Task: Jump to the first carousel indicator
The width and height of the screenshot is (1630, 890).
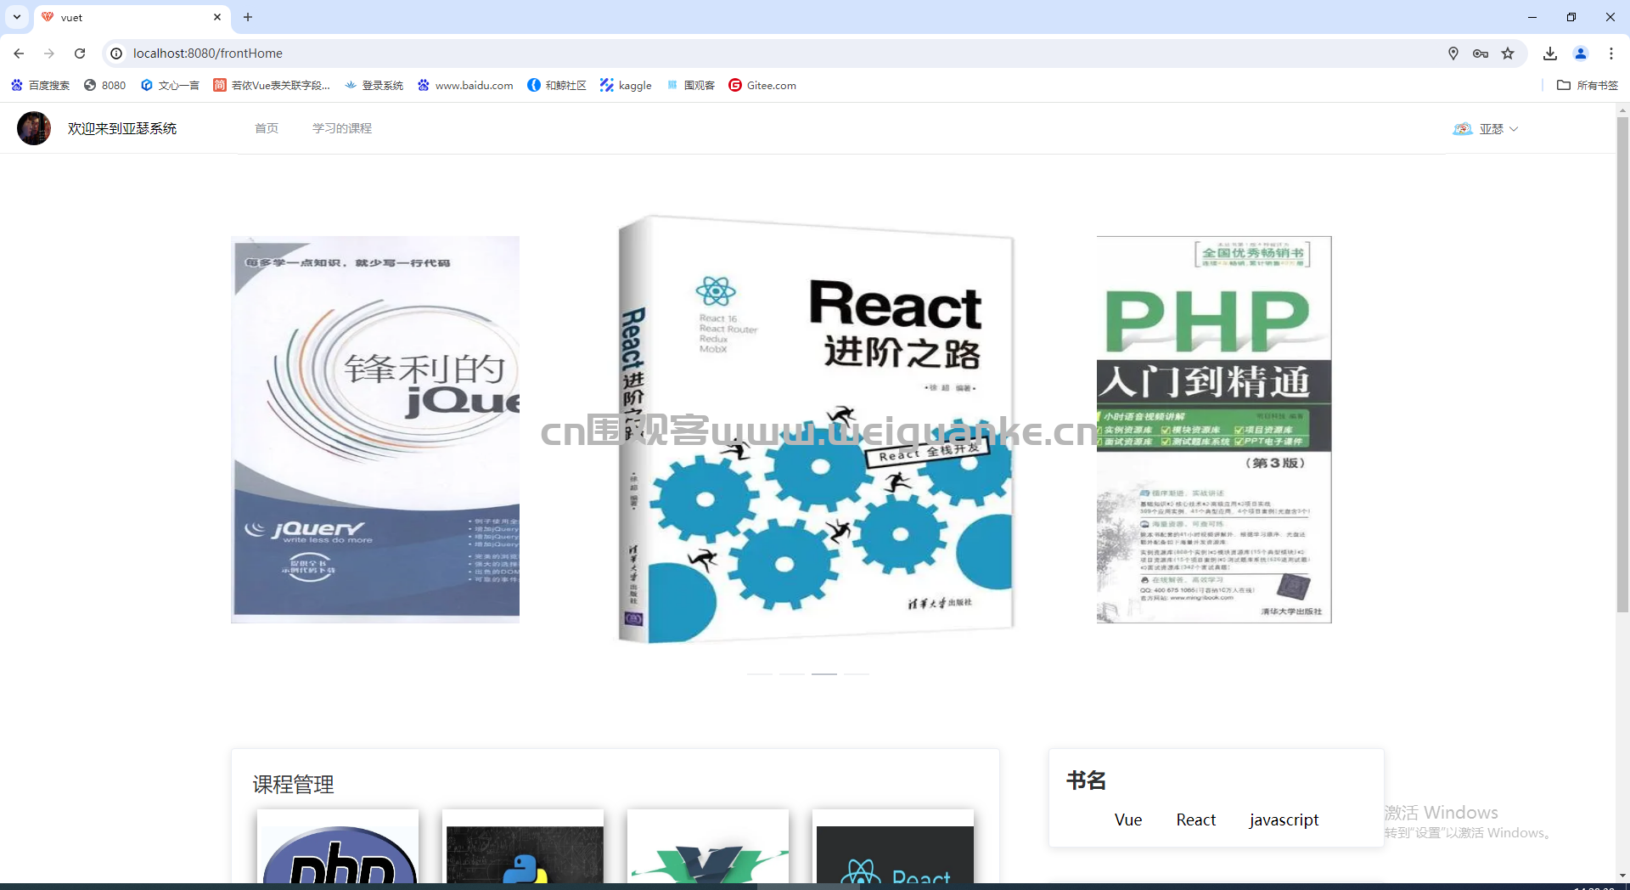Action: click(760, 673)
